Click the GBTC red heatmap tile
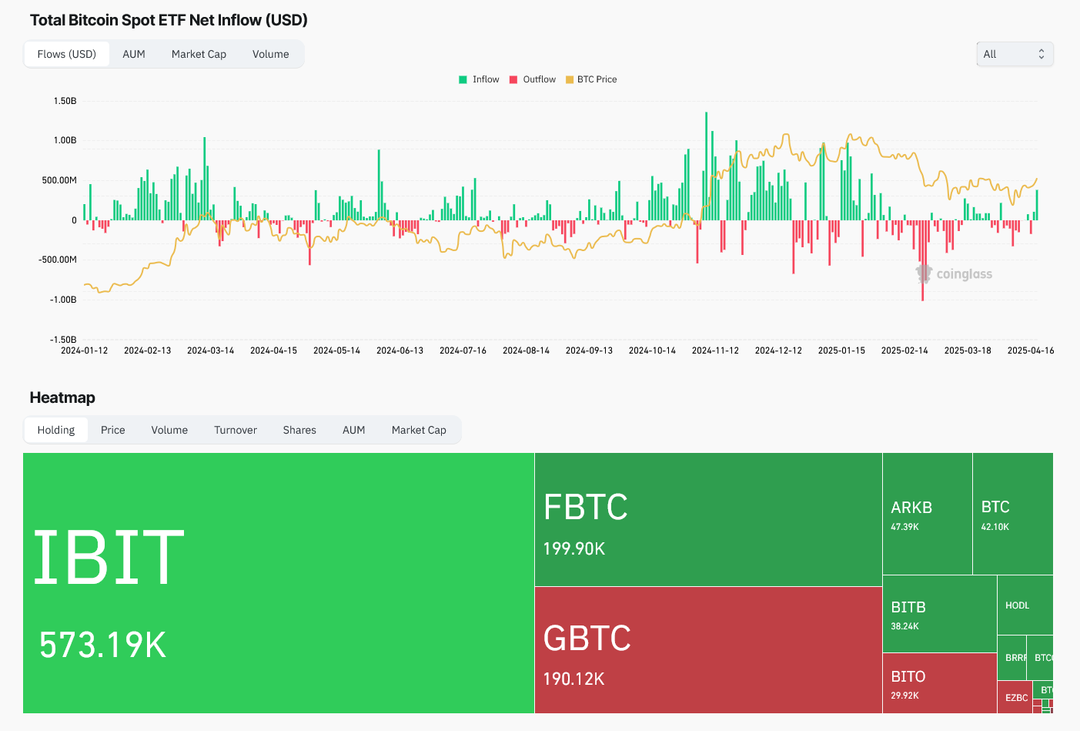This screenshot has height=731, width=1080. 707,649
